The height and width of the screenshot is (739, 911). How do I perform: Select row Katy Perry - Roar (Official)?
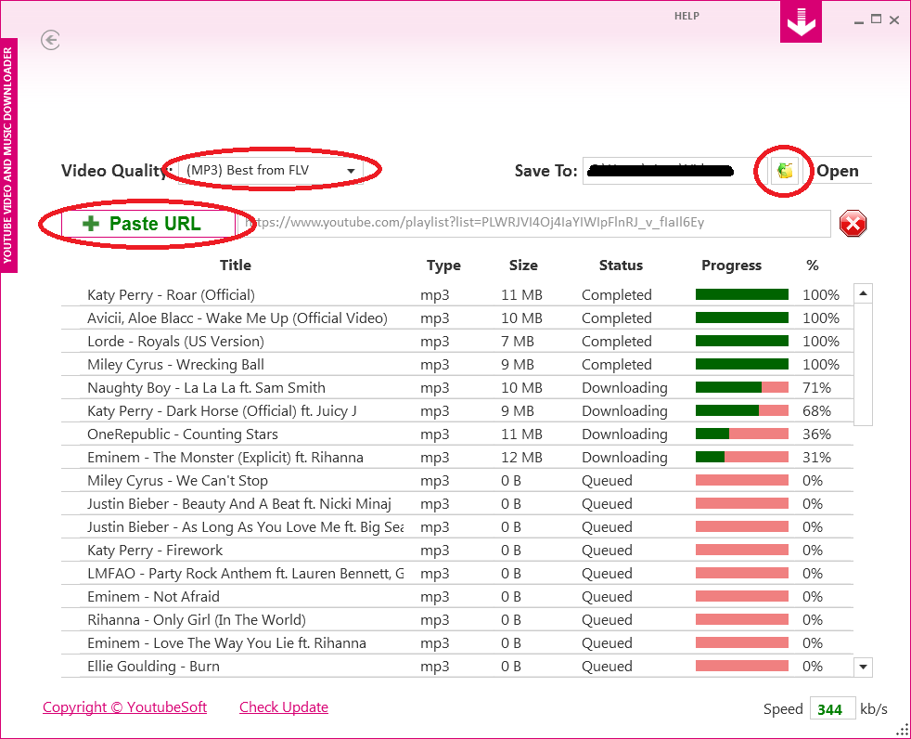pos(456,295)
